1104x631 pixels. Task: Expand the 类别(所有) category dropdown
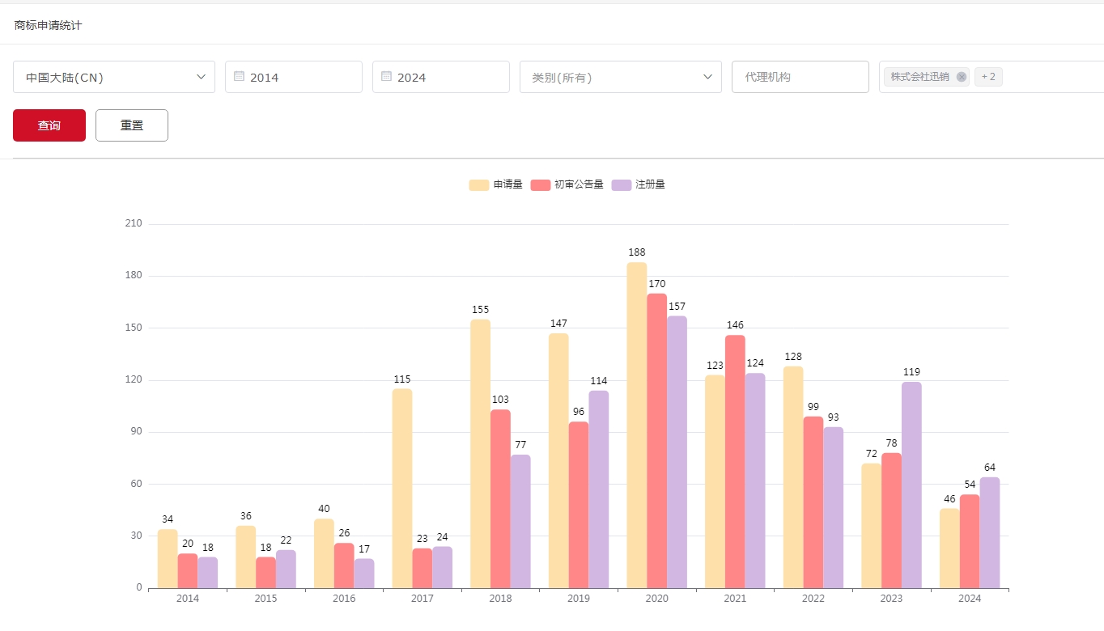(620, 77)
